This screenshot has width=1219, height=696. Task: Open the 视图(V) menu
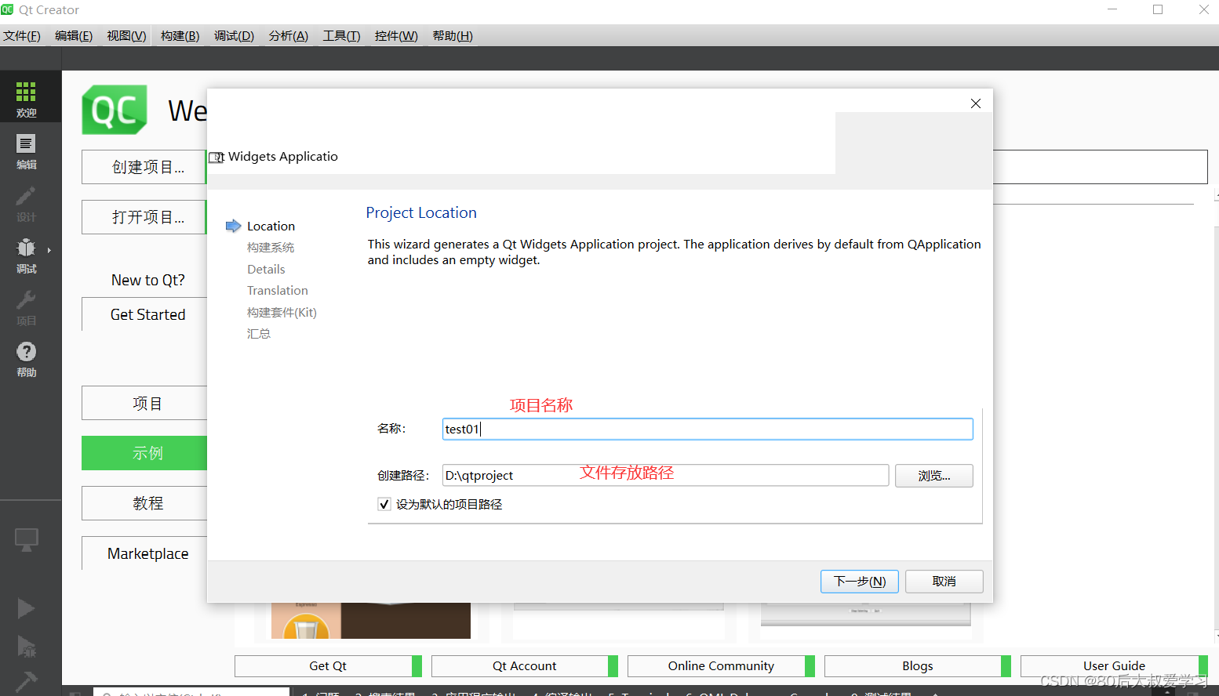click(x=126, y=36)
